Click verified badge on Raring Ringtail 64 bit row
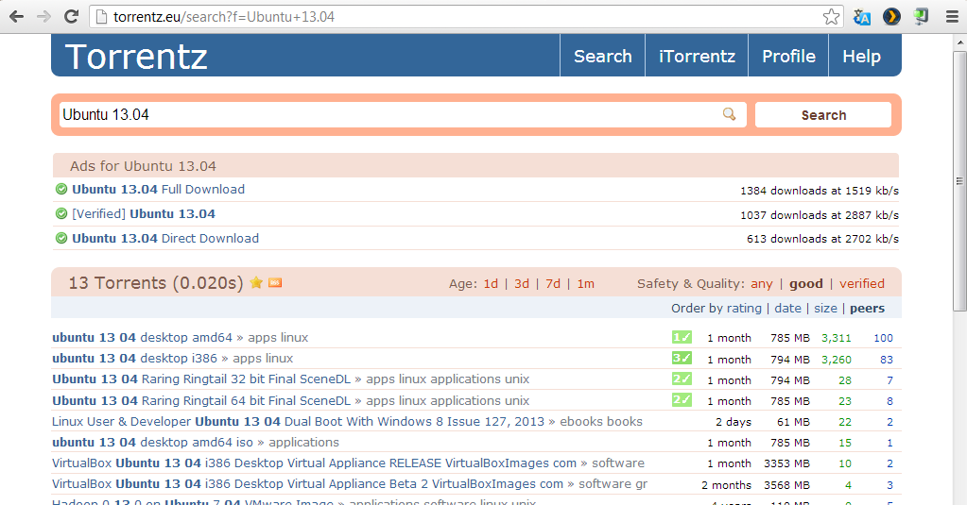The height and width of the screenshot is (505, 967). pyautogui.click(x=682, y=399)
